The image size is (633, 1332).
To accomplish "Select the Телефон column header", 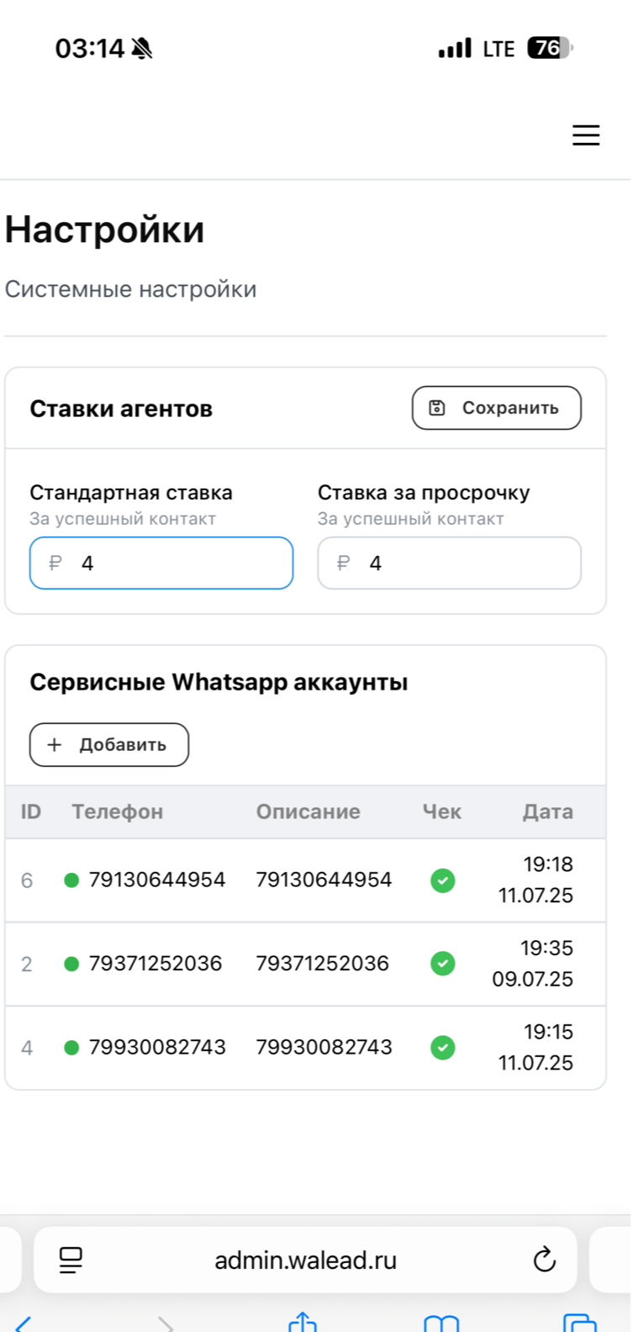I will pos(118,812).
